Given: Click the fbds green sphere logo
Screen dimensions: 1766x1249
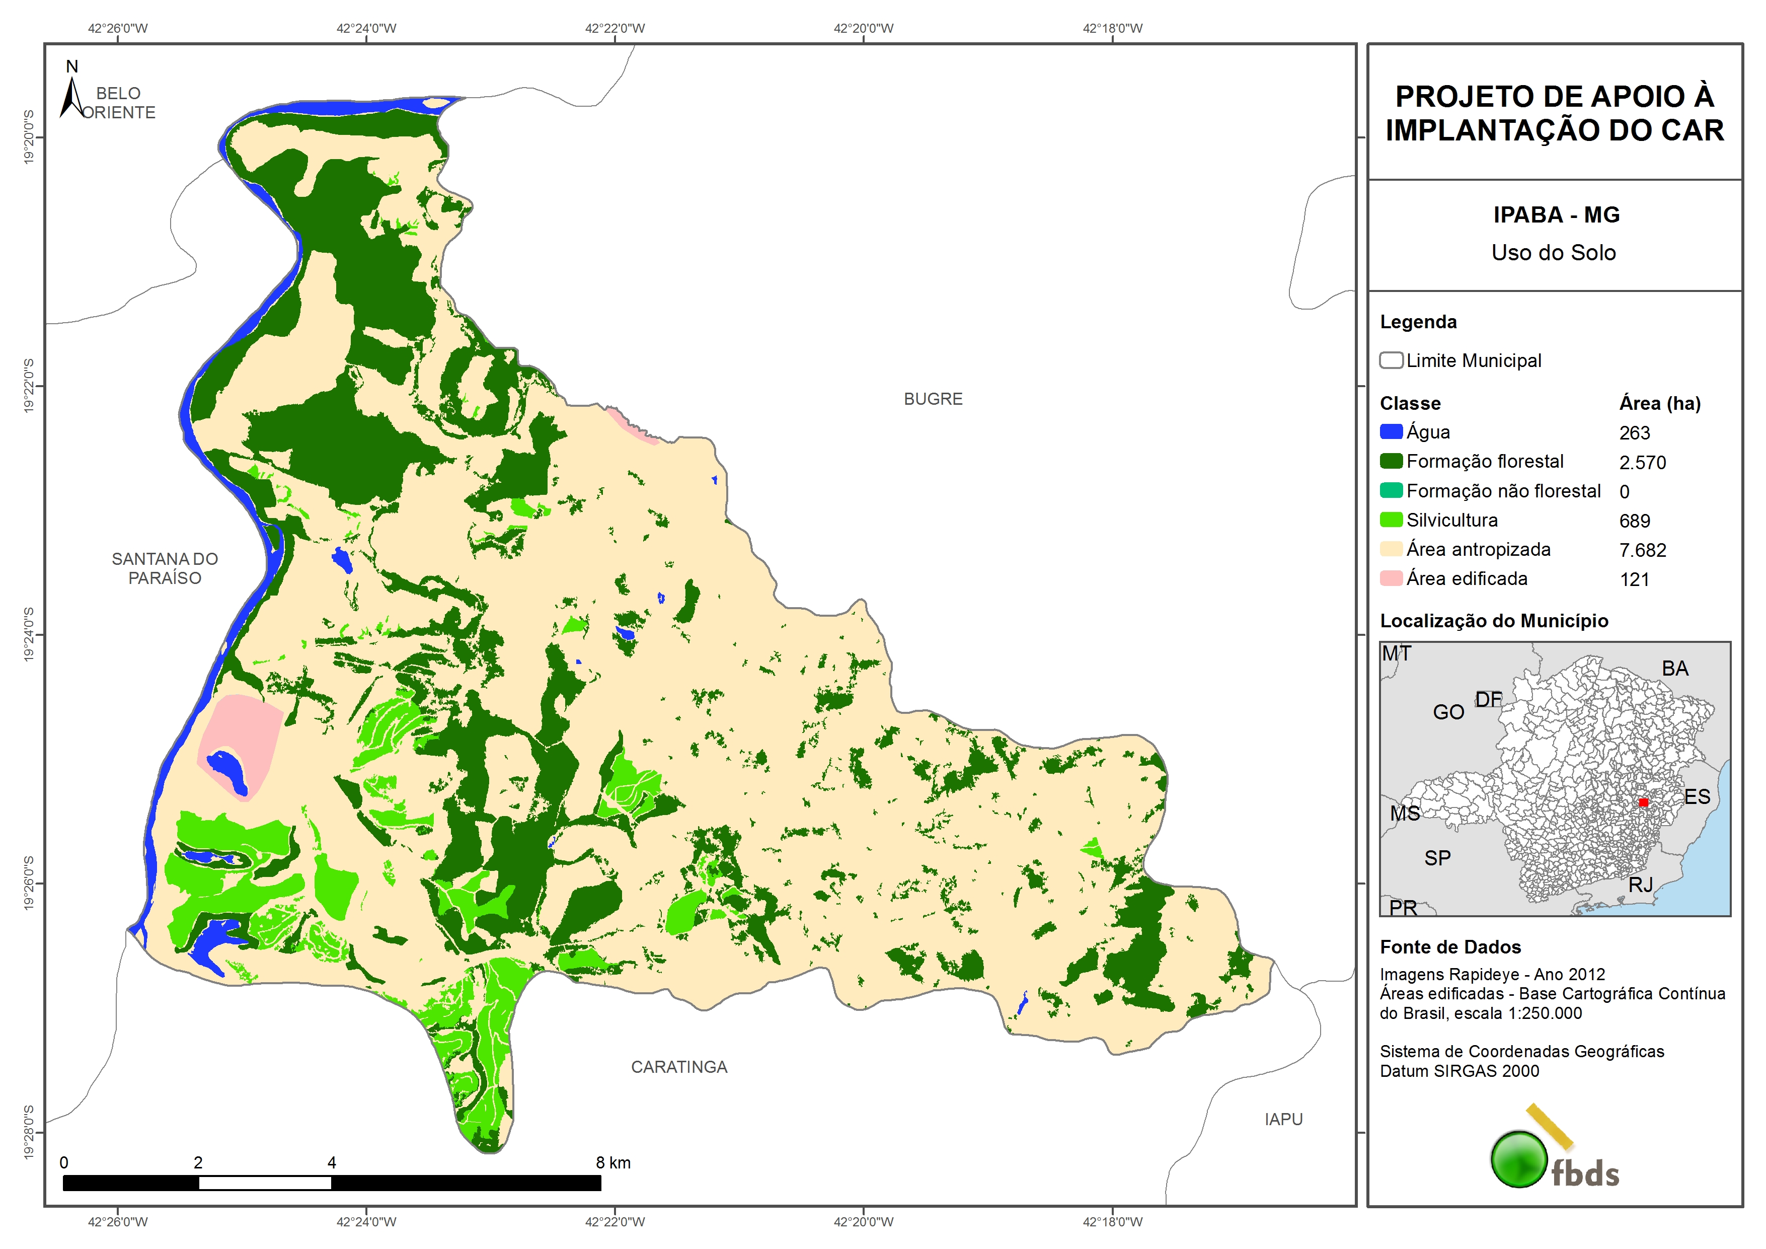Looking at the screenshot, I should [1519, 1159].
